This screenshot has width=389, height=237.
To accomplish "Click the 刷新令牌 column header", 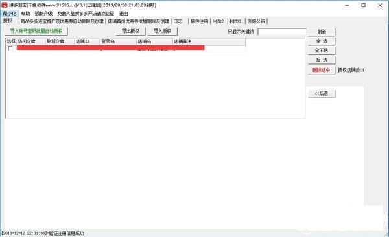I will 60,41.
